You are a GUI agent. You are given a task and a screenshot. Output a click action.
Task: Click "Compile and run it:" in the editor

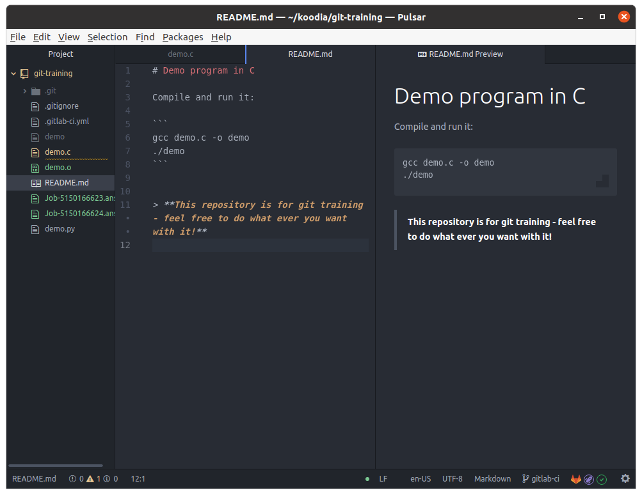point(203,97)
